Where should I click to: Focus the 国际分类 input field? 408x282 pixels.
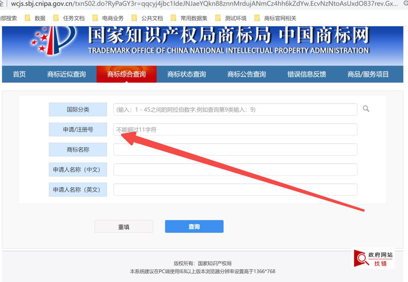[x=235, y=109]
